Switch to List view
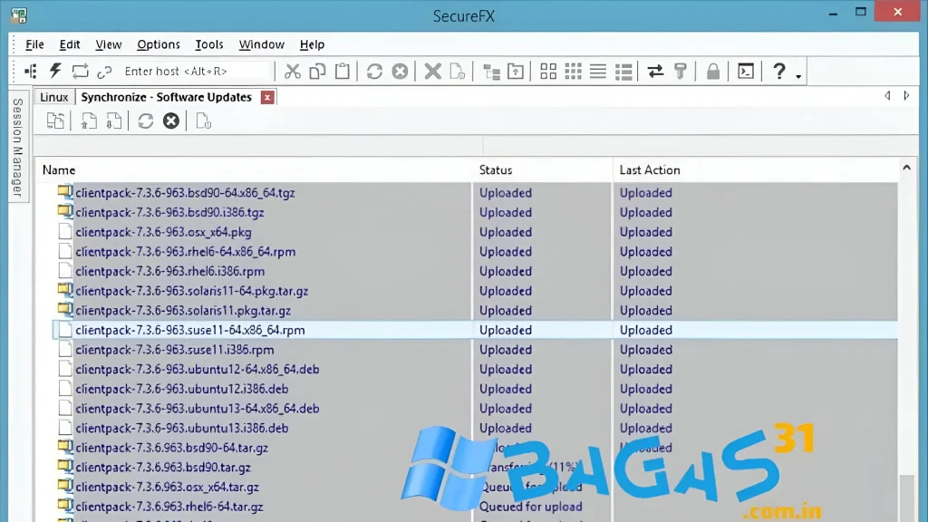This screenshot has width=928, height=522. 598,72
